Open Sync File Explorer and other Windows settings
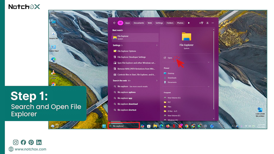The width and height of the screenshot is (274, 154). click(x=135, y=63)
